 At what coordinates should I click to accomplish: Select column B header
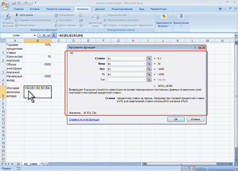(38, 41)
